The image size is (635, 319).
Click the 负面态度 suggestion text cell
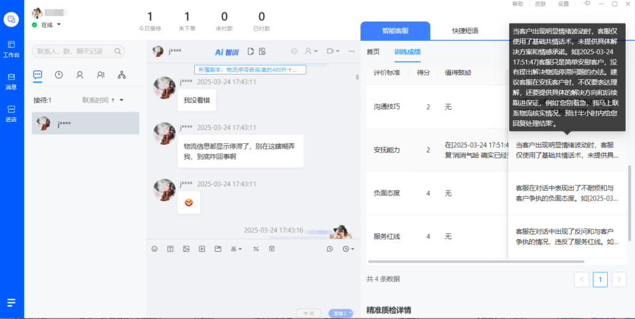[x=567, y=194]
